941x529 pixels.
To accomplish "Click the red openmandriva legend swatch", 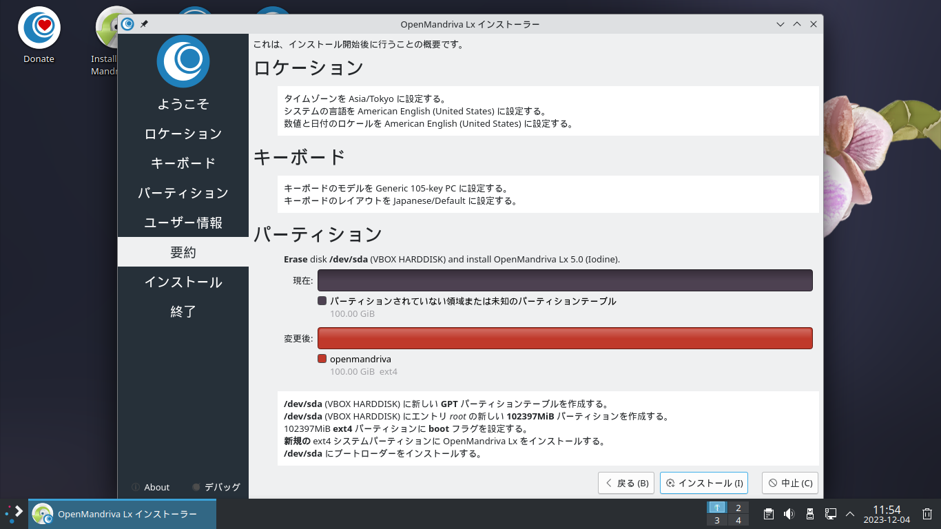I will 322,359.
